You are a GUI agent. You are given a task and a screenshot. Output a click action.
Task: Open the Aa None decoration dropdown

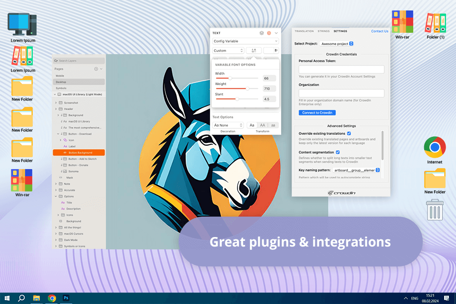[x=228, y=125]
